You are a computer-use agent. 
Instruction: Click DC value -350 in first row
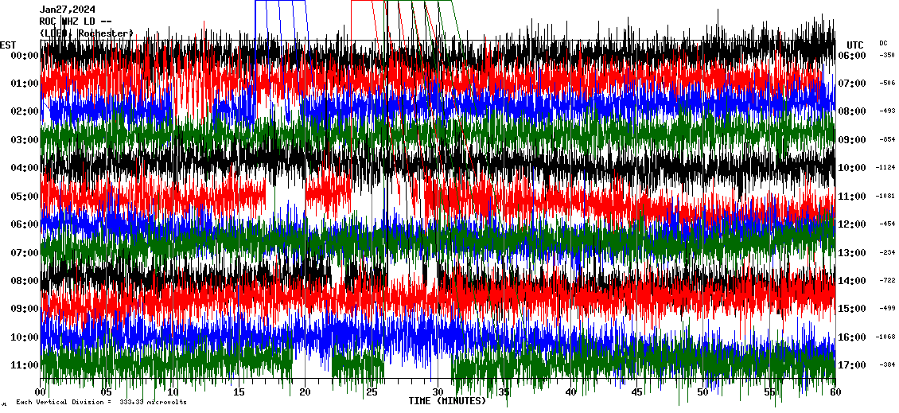coord(887,56)
